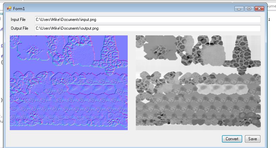Image resolution: width=276 pixels, height=148 pixels.
Task: Click the Save button
Action: click(253, 139)
